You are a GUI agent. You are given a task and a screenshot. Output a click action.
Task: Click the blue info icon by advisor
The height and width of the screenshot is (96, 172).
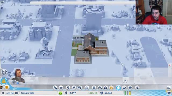click(x=18, y=83)
